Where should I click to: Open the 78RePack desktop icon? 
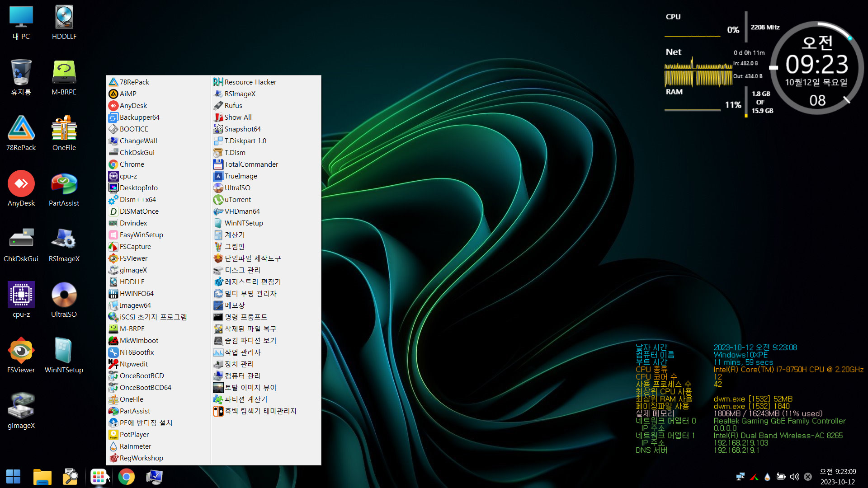click(21, 134)
